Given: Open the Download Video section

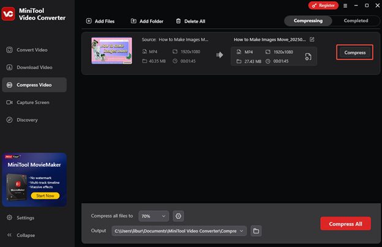Looking at the screenshot, I should click(34, 67).
